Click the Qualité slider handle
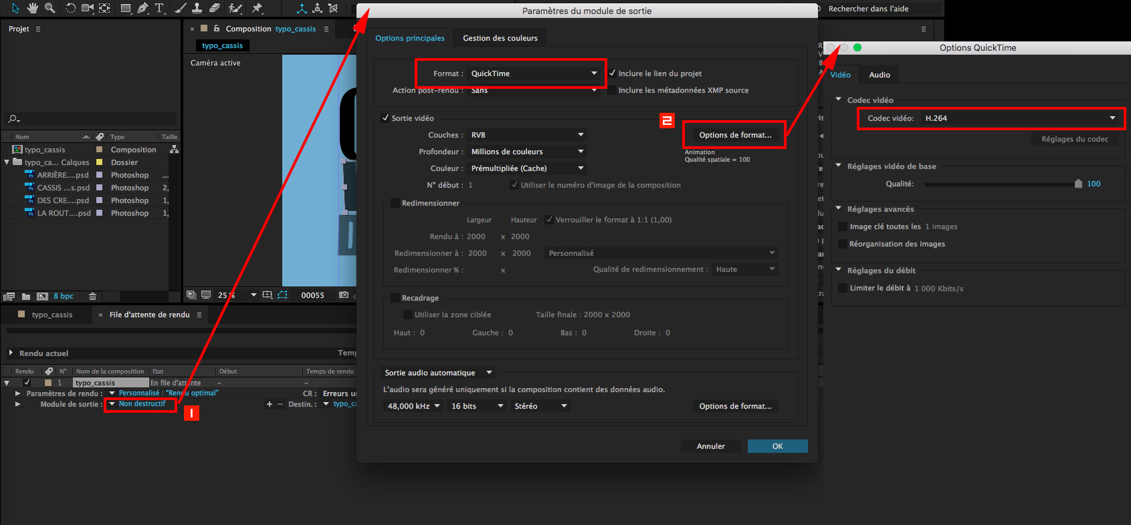The image size is (1131, 525). coord(1078,184)
